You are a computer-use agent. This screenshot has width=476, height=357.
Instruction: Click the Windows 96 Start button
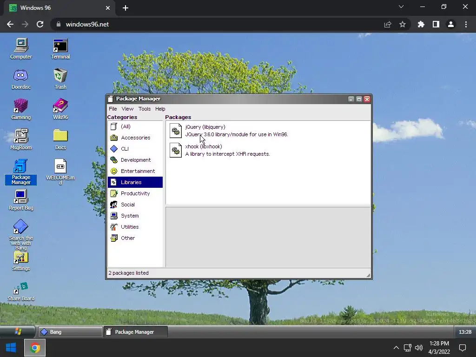pyautogui.click(x=18, y=331)
